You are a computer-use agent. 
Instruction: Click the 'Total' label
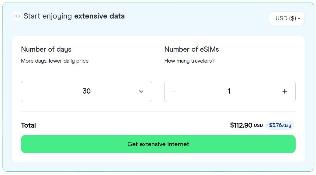coord(29,125)
